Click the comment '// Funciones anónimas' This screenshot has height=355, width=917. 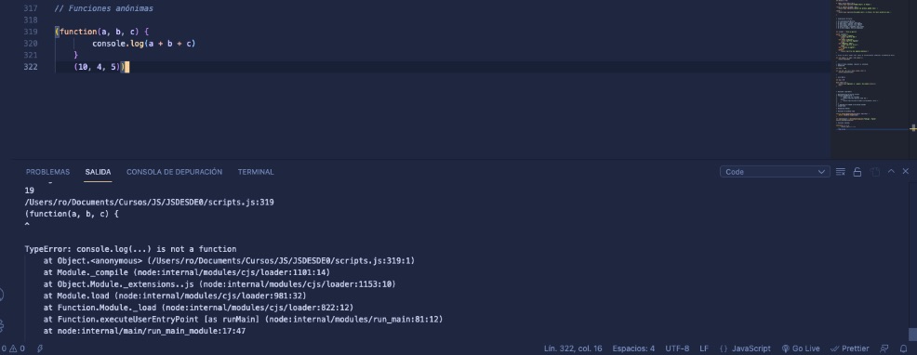103,8
